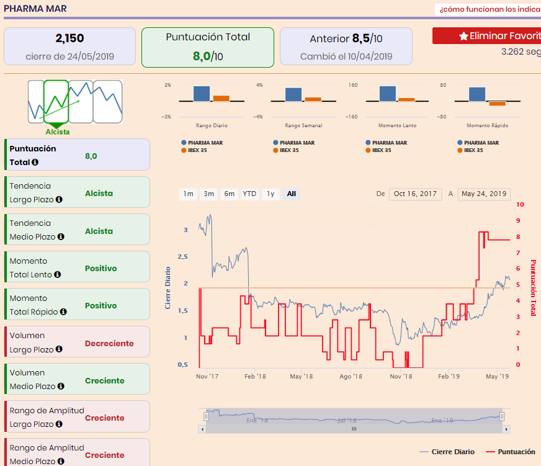The image size is (541, 466).
Task: Click the Alcista trend phase icon
Action: (x=56, y=102)
